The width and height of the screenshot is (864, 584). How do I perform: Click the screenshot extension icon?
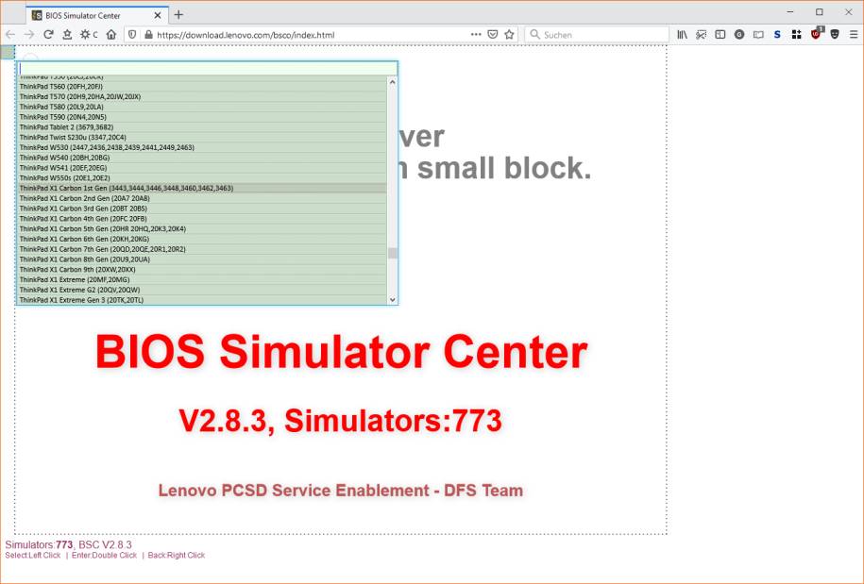[700, 34]
